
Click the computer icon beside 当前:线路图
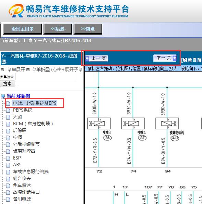(3, 97)
